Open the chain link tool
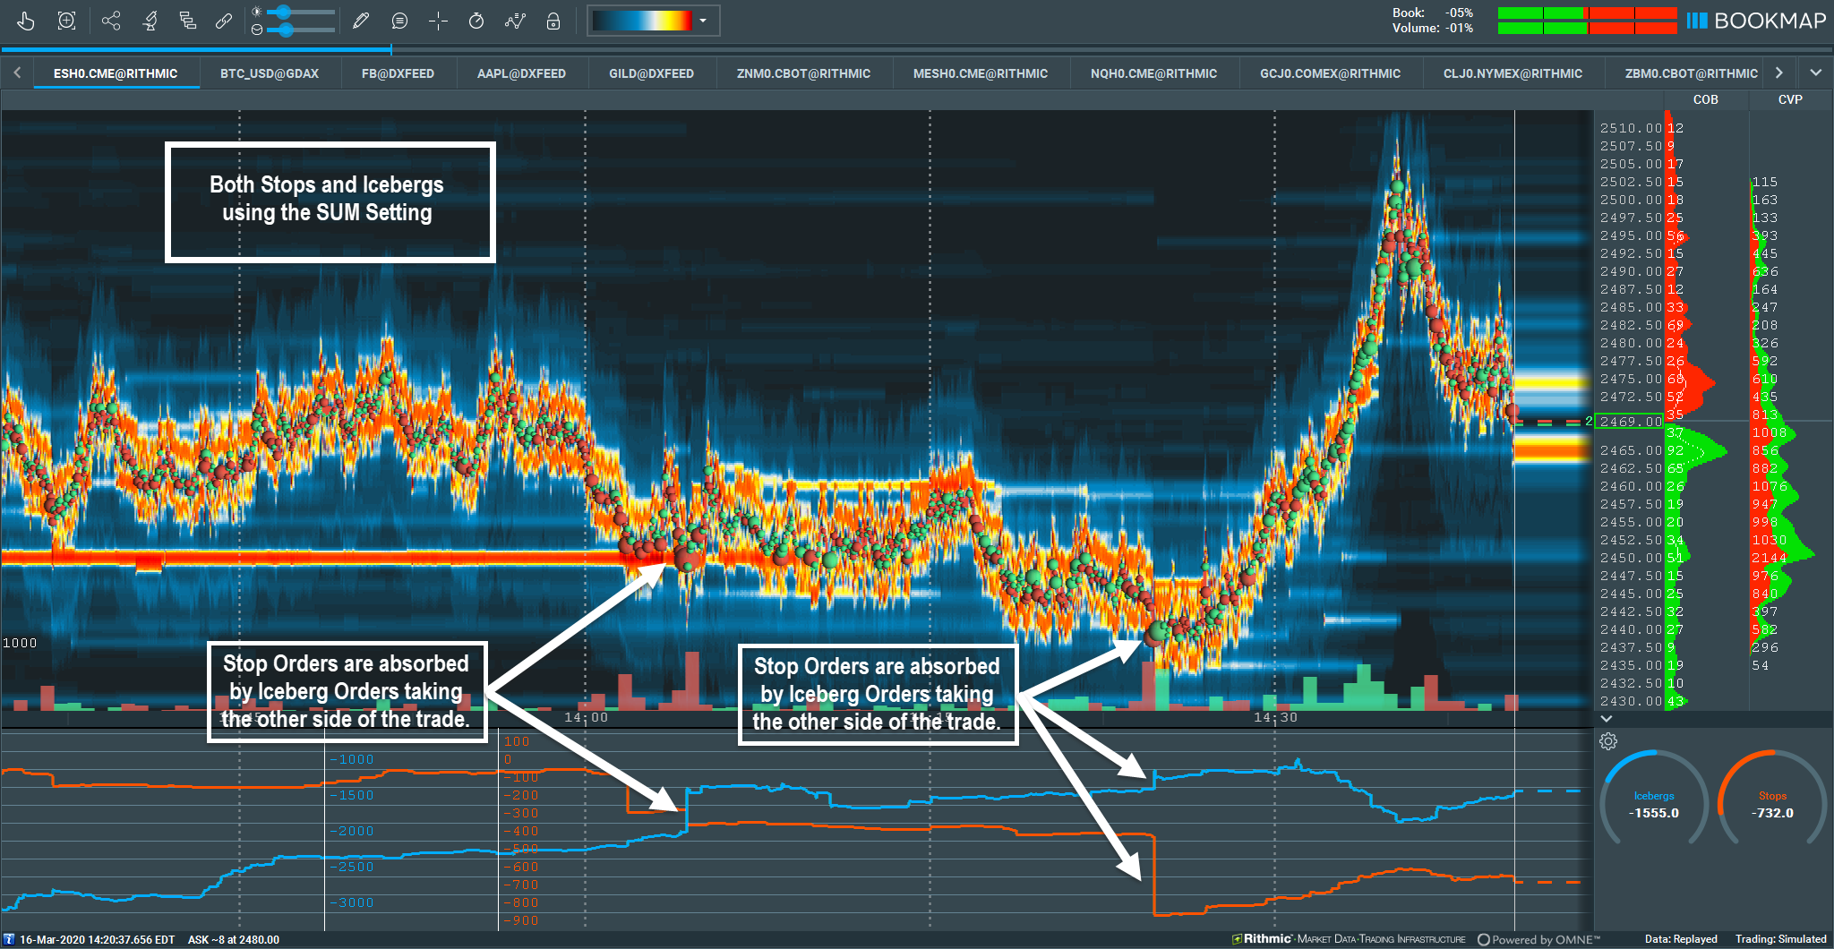Viewport: 1834px width, 949px height. point(224,21)
